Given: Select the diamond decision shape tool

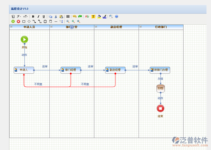Looking at the screenshot, I should pos(29,22).
